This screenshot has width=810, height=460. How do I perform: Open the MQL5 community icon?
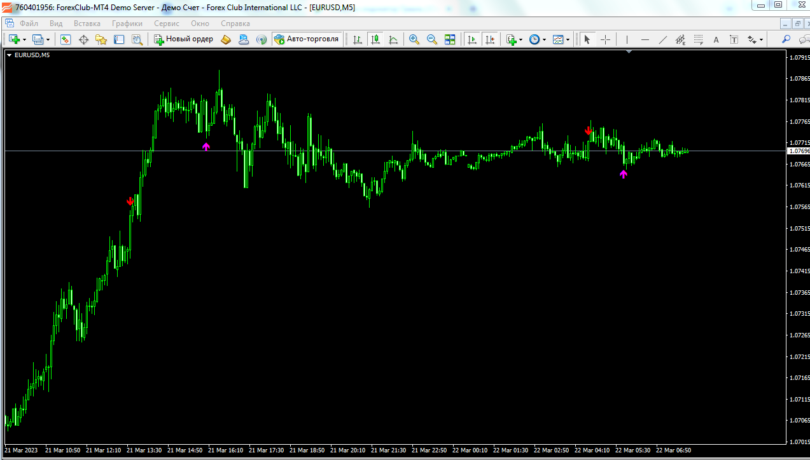tap(244, 39)
